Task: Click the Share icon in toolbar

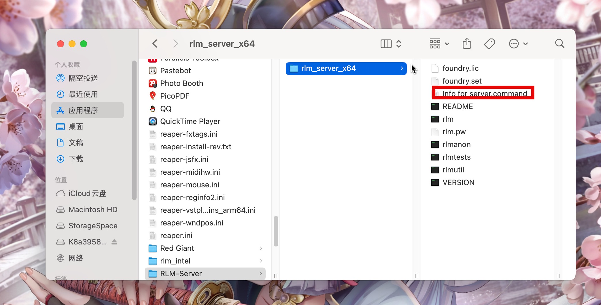Action: tap(467, 44)
